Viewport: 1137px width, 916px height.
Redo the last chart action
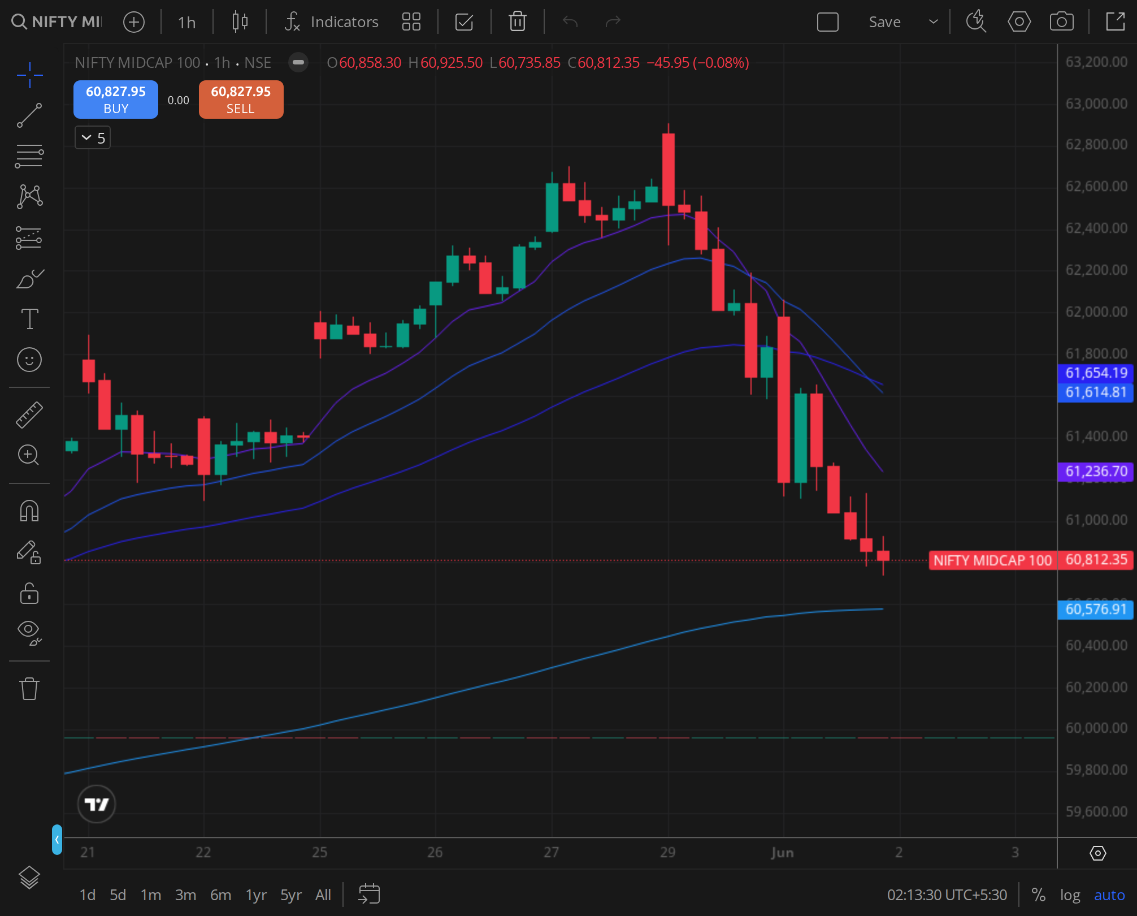pos(613,22)
